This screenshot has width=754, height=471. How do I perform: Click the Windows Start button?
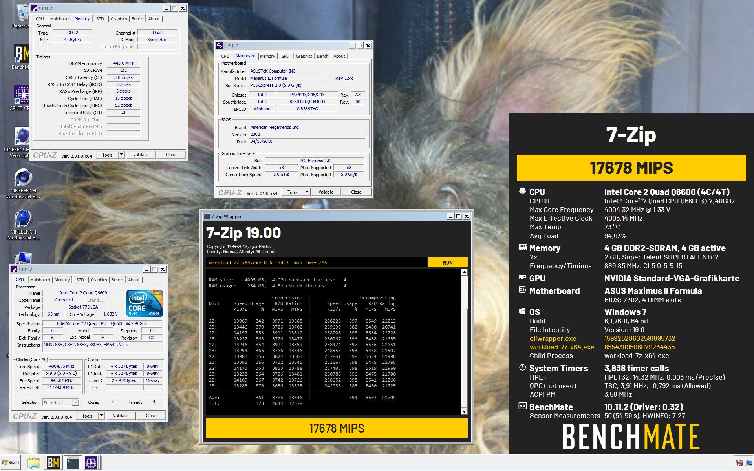point(11,462)
